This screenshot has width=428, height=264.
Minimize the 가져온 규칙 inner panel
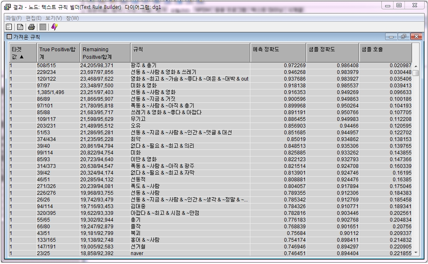[x=391, y=36]
